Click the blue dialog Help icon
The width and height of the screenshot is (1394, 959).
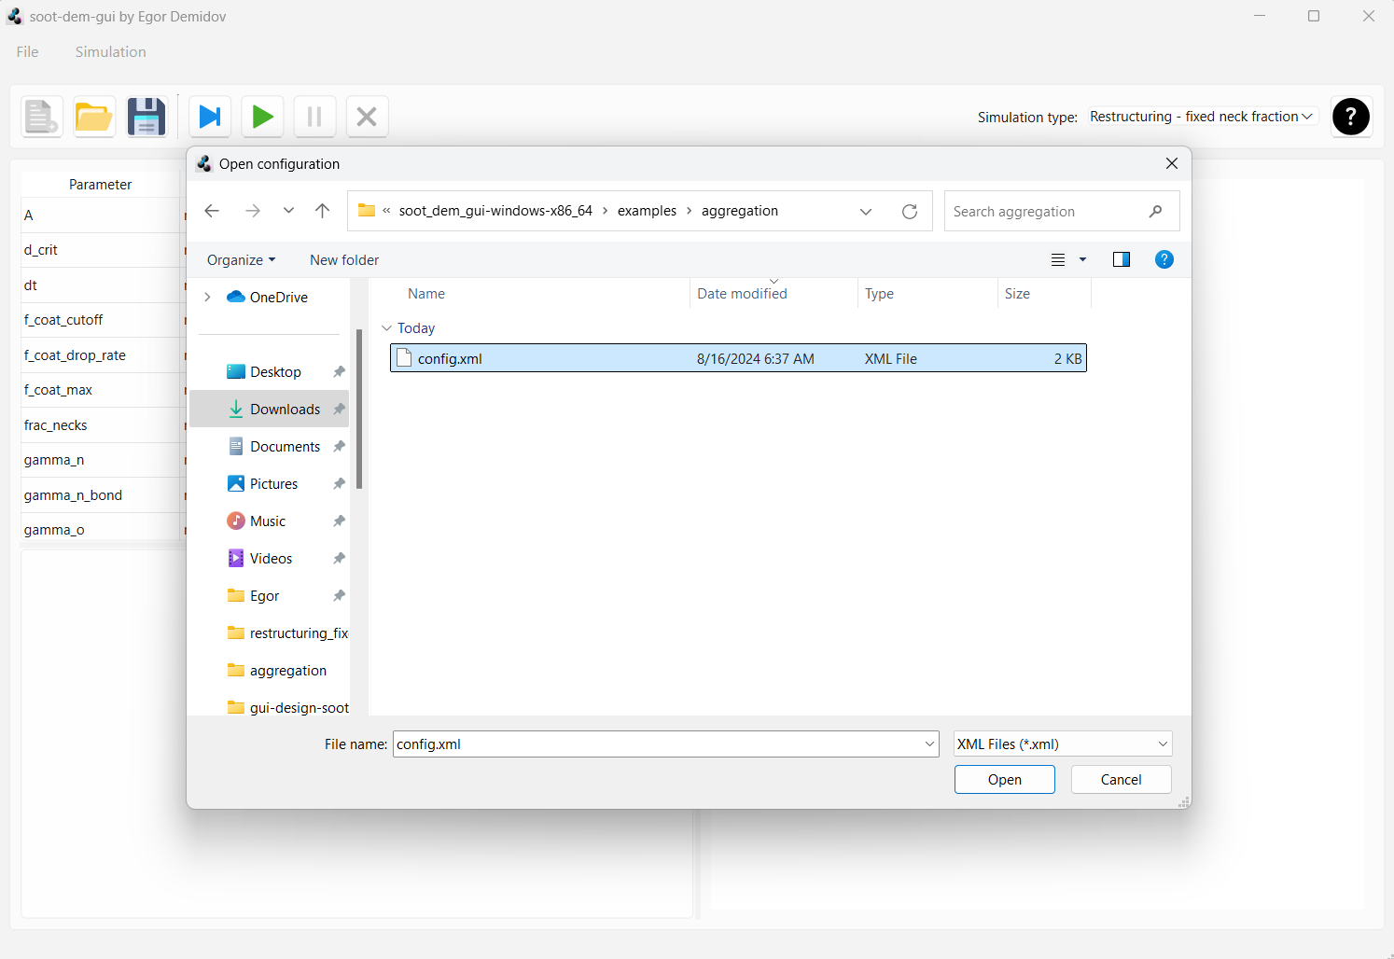coord(1164,259)
